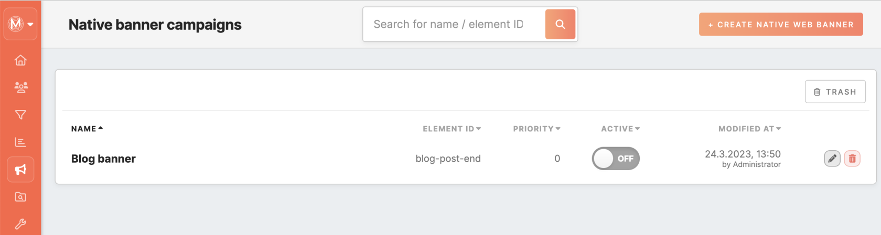The width and height of the screenshot is (881, 235).
Task: Open the bar chart analytics icon
Action: click(x=20, y=142)
